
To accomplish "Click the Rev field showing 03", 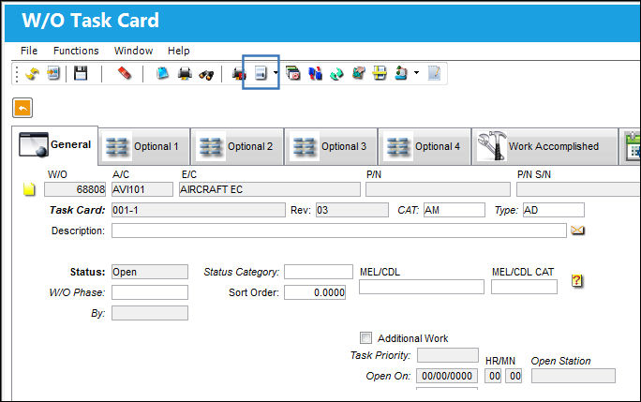I will tap(352, 210).
